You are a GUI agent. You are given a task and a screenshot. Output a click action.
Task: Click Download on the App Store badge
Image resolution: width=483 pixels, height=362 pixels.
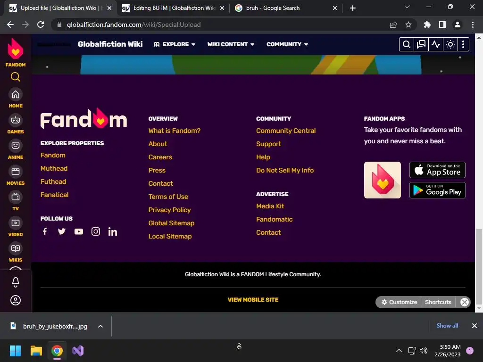click(x=437, y=170)
